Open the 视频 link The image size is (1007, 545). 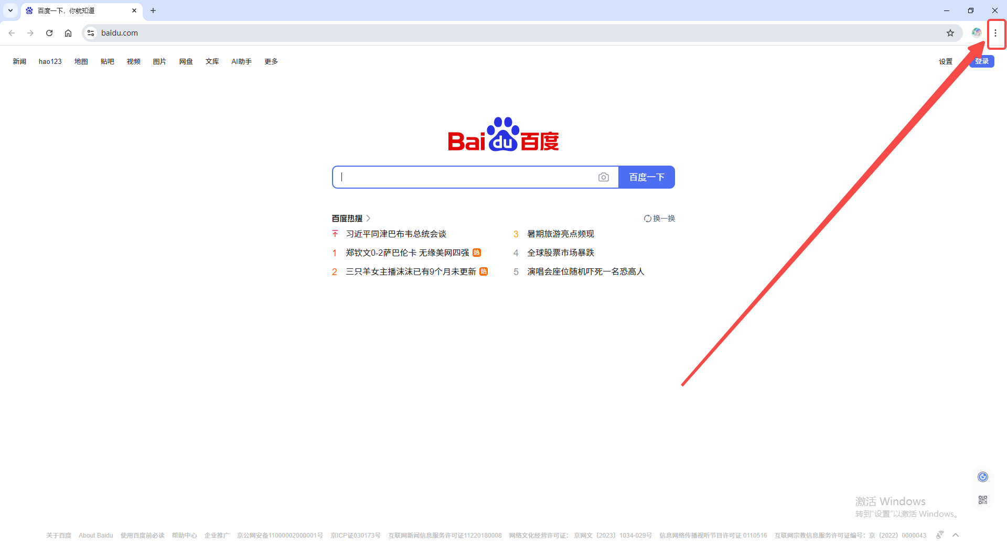click(x=134, y=61)
